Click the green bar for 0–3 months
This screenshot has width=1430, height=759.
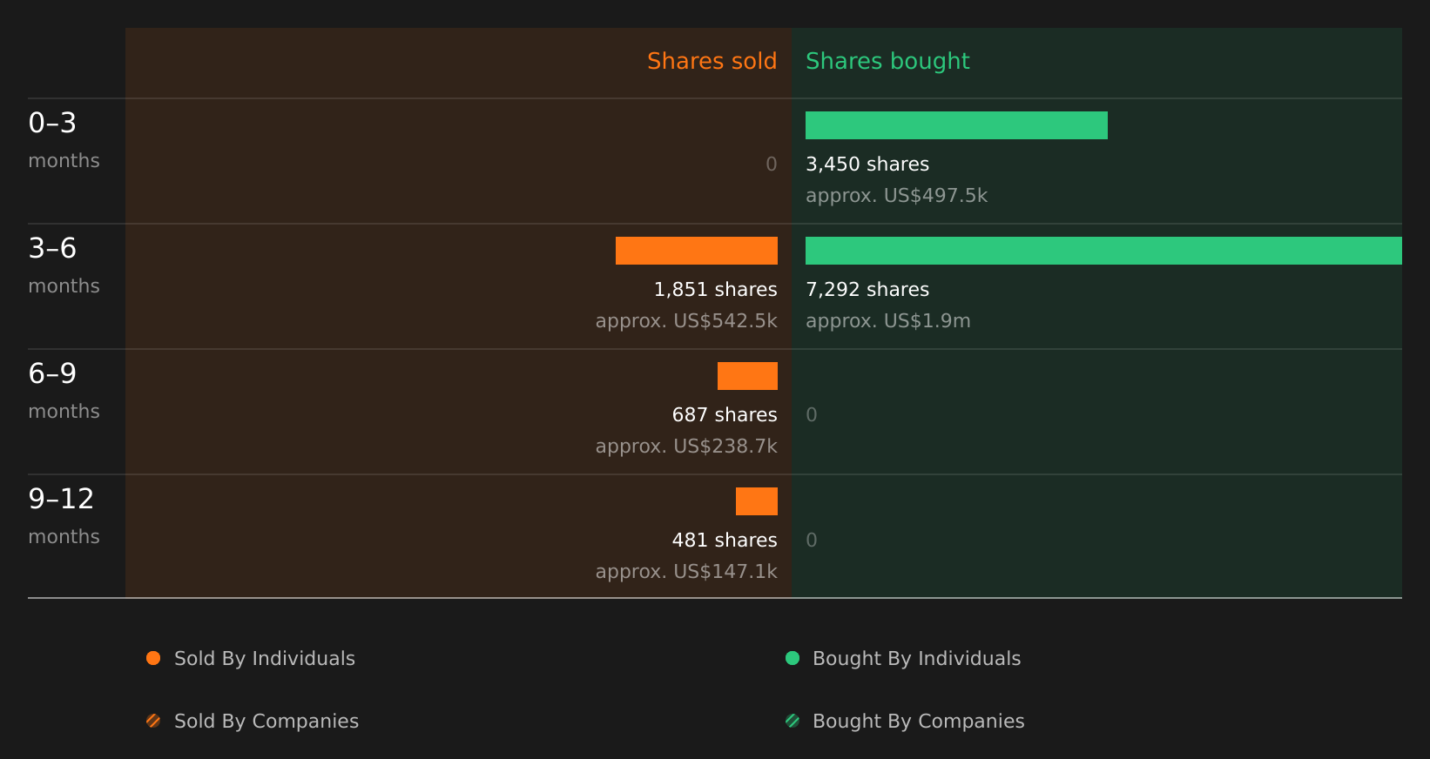click(x=956, y=125)
